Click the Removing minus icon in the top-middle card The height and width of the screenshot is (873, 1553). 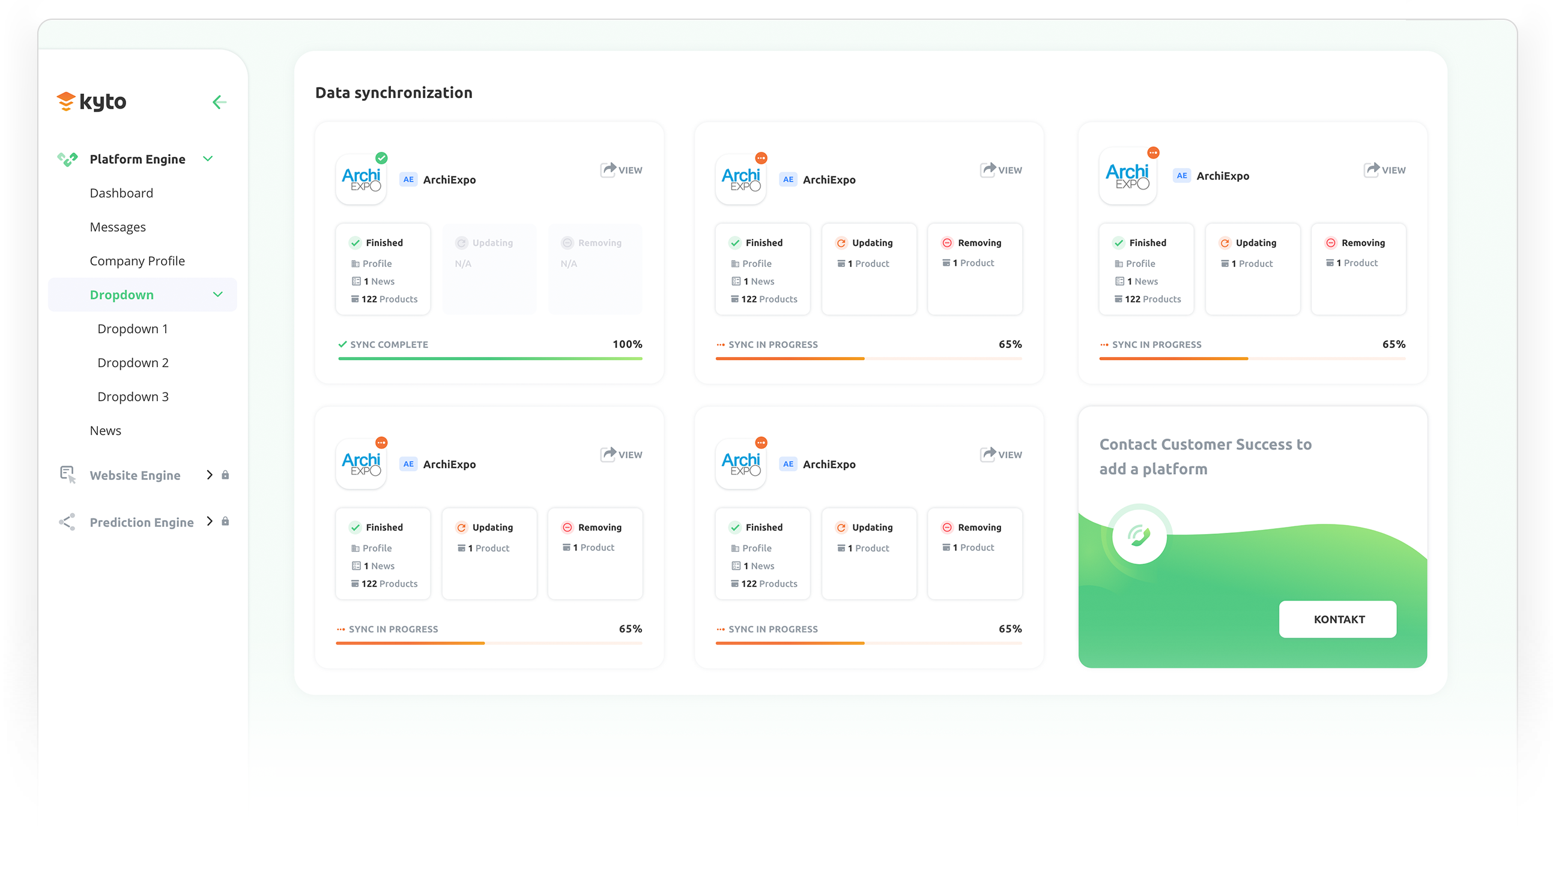[x=947, y=243]
